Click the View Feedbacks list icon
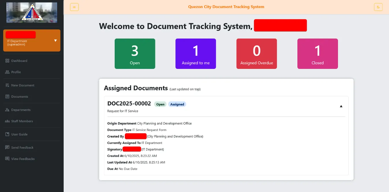 click(x=7, y=159)
